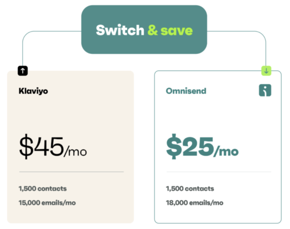Screen dimensions: 290x229
Task: Click '1,500 contacts' in the Klaviyo card
Action: pos(43,189)
